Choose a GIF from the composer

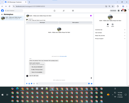point(34,83)
